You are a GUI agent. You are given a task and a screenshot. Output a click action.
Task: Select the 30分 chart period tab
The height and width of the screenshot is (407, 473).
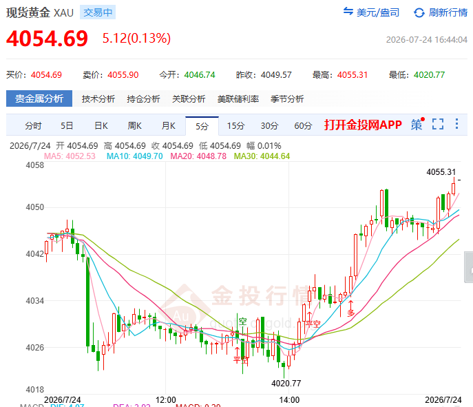pyautogui.click(x=269, y=125)
